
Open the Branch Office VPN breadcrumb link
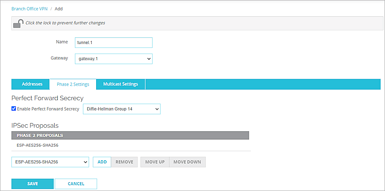tap(29, 9)
